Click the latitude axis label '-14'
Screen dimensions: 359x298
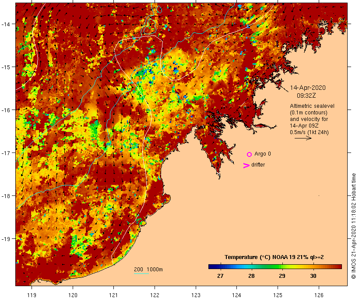[x=5, y=24]
